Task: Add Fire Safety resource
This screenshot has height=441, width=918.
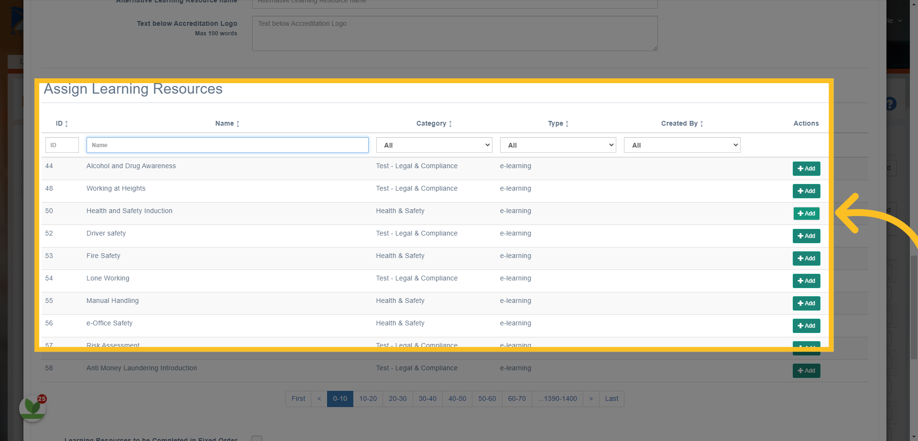Action: (806, 258)
